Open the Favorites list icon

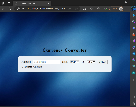click(91, 9)
